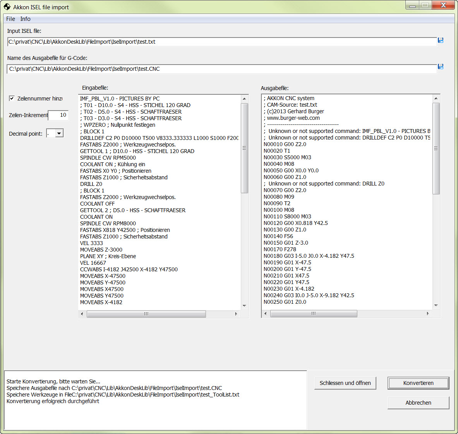Click Schliessen und öffnen button
This screenshot has width=458, height=434.
click(x=345, y=383)
